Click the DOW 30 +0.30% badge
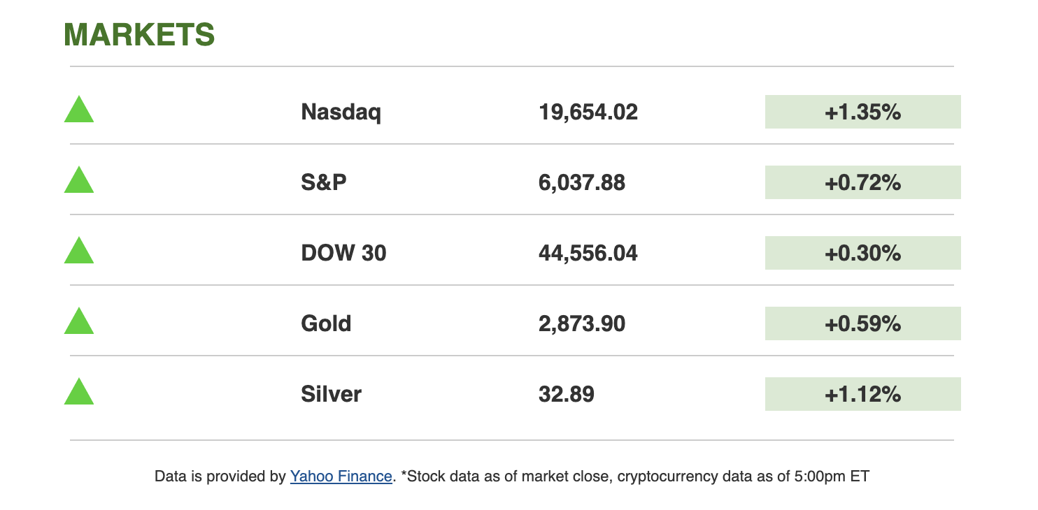 point(862,253)
